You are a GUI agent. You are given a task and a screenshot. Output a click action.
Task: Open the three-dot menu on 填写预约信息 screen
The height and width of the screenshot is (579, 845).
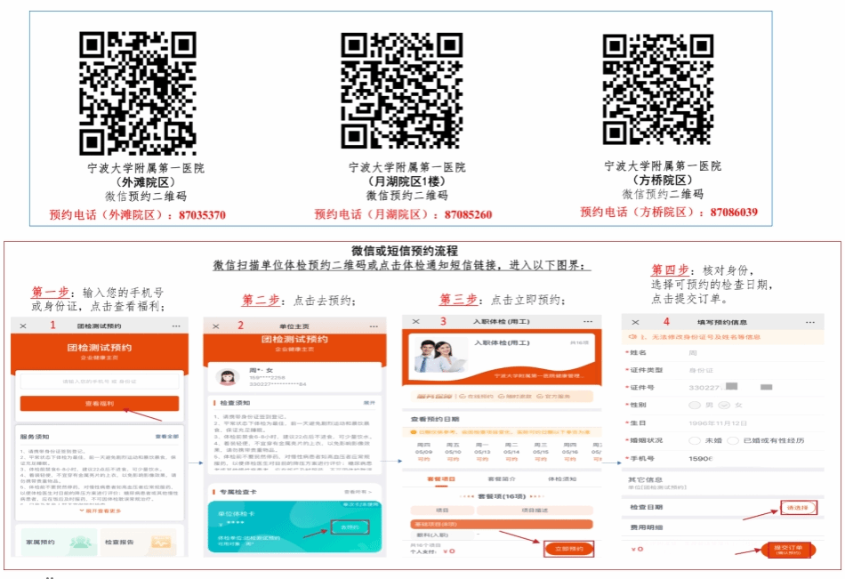[809, 322]
